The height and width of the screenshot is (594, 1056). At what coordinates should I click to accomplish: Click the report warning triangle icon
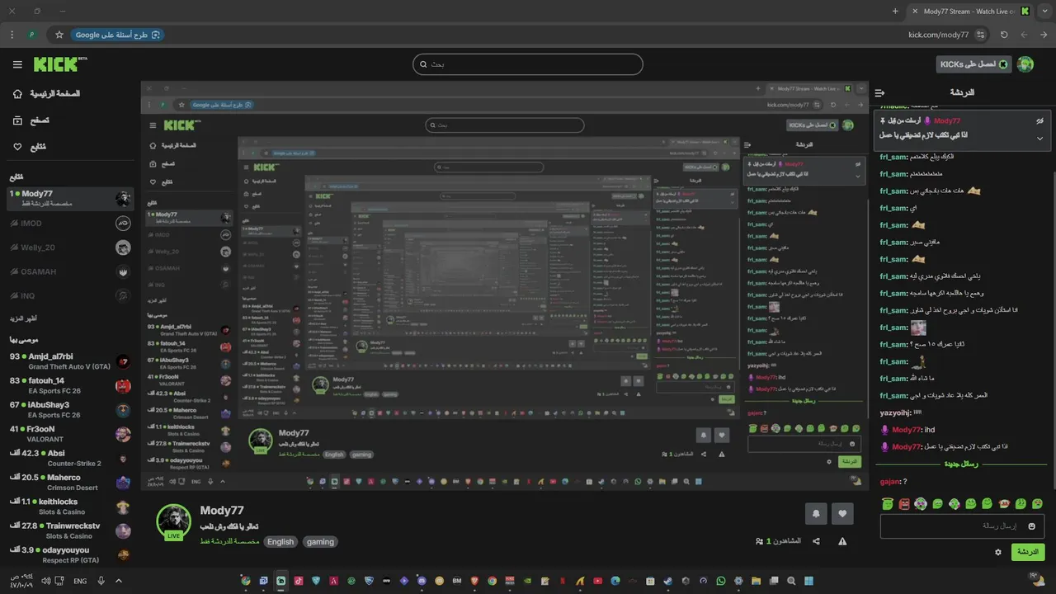pos(842,541)
